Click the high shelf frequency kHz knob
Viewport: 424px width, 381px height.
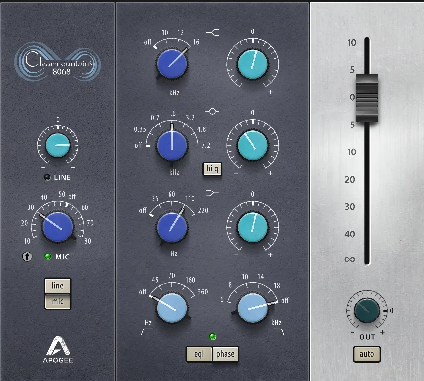[x=172, y=63]
